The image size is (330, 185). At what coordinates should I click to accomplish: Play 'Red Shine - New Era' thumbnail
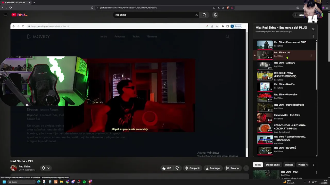tap(265, 87)
